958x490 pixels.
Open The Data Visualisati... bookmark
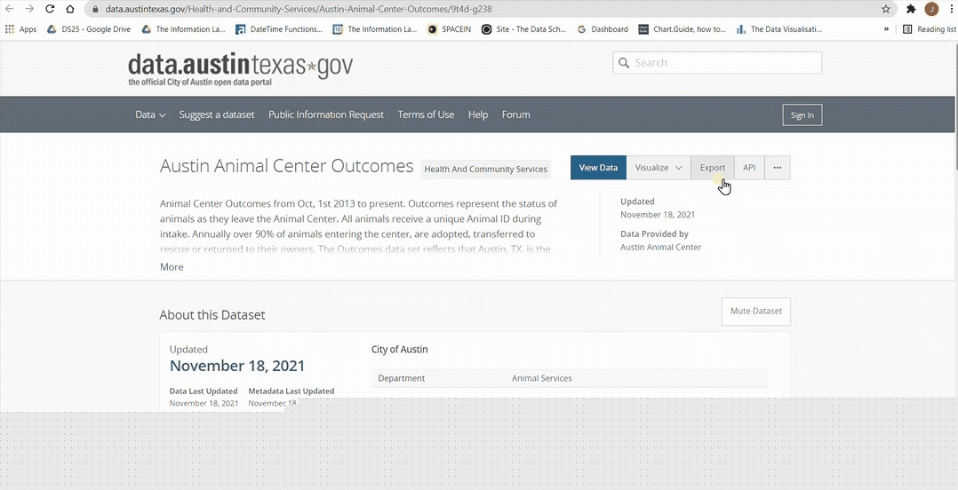tap(779, 28)
